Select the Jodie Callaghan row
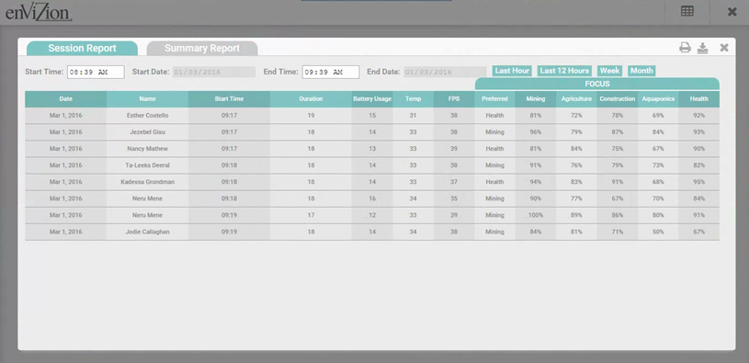749x363 pixels. pos(372,232)
